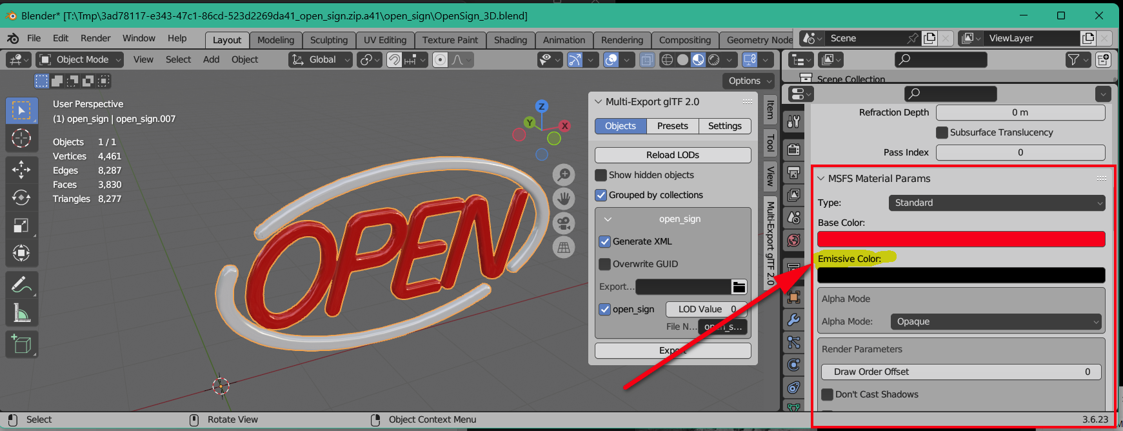Activate the Transform tool
The height and width of the screenshot is (431, 1123).
click(x=21, y=253)
